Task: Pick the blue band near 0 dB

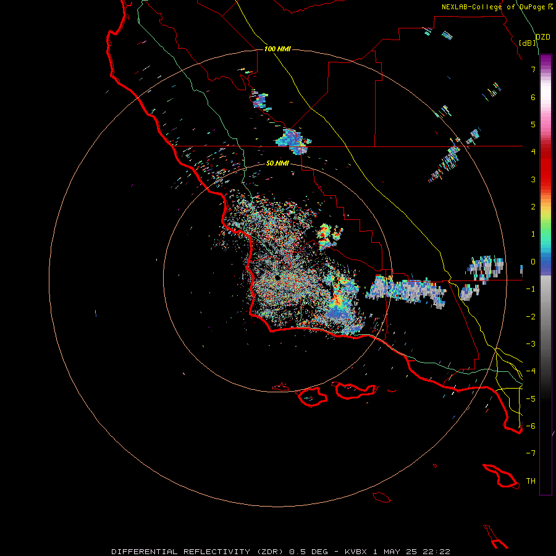Action: pyautogui.click(x=545, y=263)
